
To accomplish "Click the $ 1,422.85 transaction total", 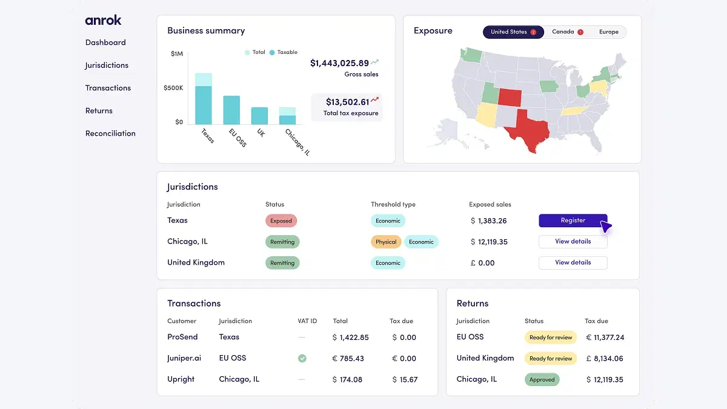I will 351,338.
